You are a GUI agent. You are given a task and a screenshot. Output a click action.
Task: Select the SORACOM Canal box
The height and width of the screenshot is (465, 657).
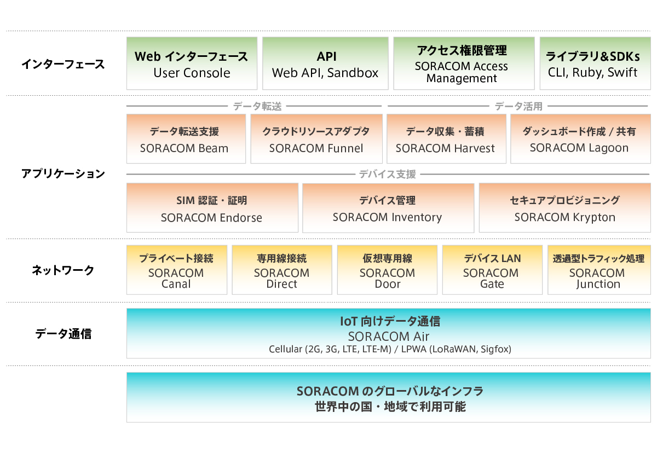coord(176,270)
